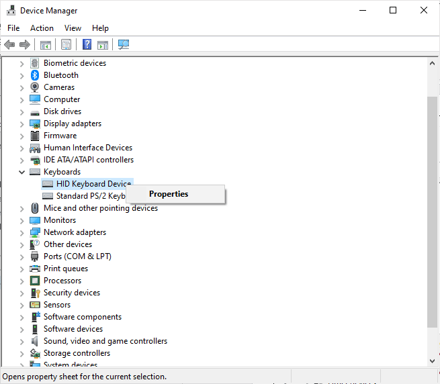
Task: Expand the Cameras node
Action: tap(22, 88)
